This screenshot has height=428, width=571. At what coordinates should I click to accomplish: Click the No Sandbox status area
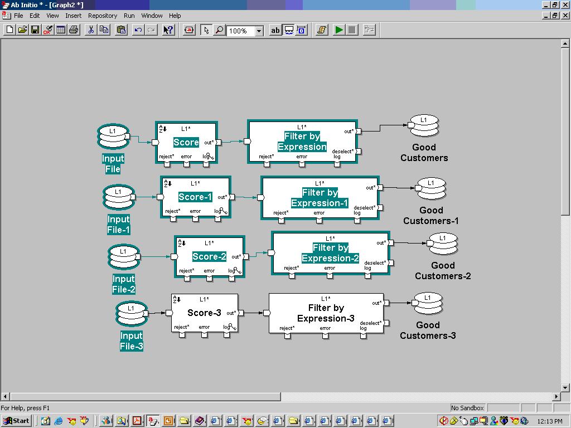467,407
